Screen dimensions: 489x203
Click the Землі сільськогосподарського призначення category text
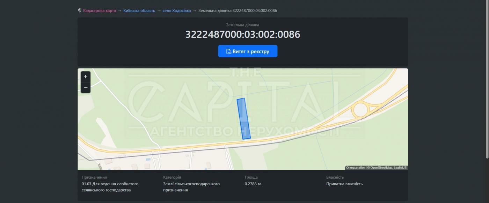[191, 187]
